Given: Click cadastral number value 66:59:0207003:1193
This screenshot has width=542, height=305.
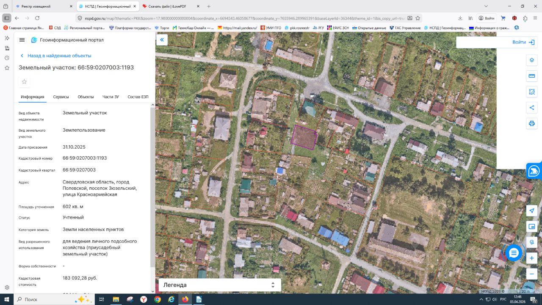Looking at the screenshot, I should [x=85, y=158].
